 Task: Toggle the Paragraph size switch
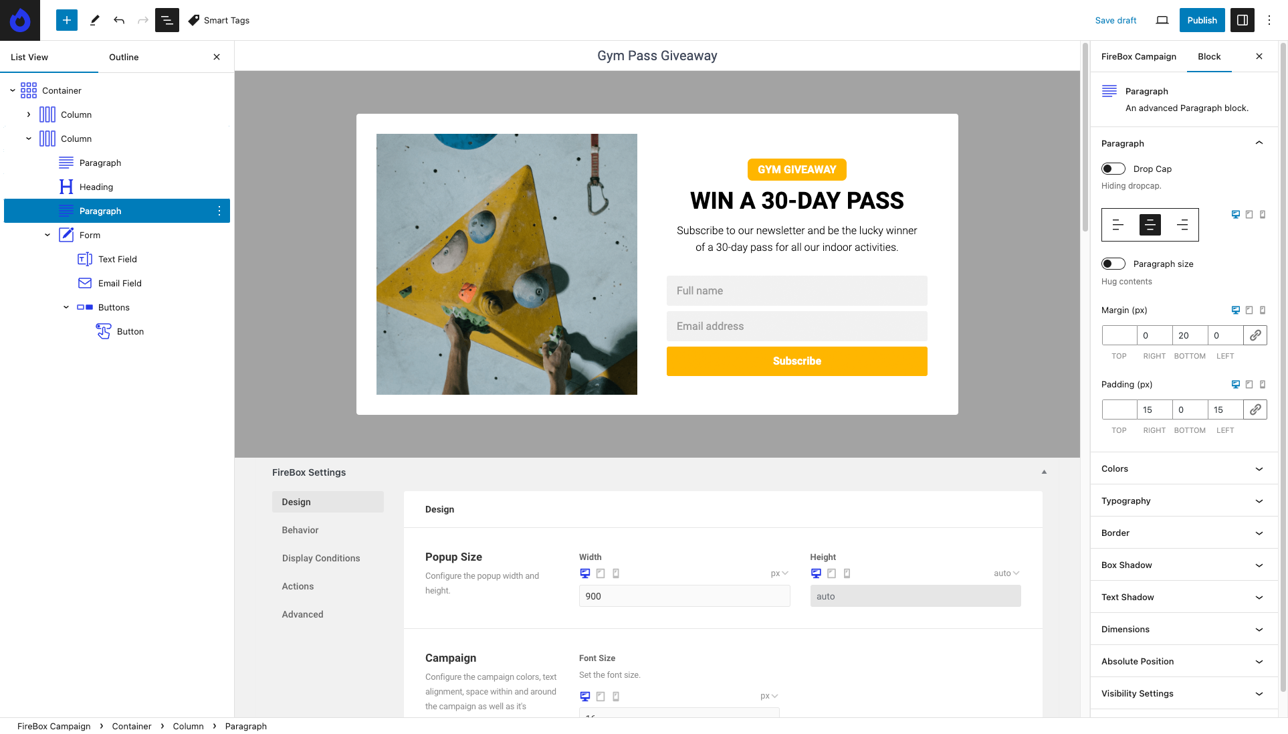coord(1113,264)
